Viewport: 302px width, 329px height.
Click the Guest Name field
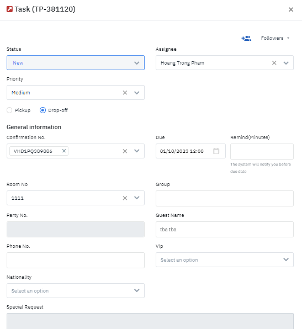point(225,229)
